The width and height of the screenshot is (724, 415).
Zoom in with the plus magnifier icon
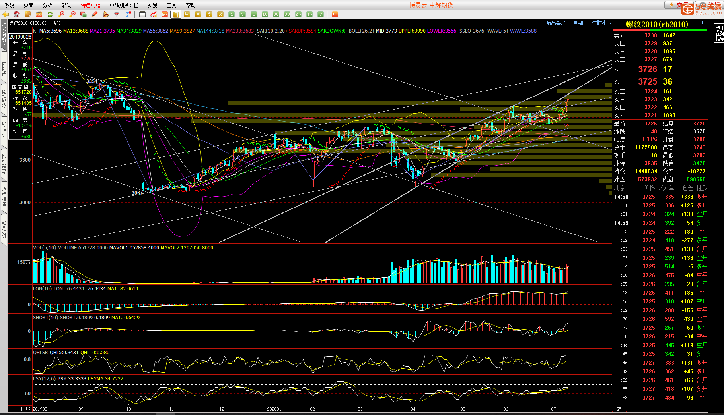(61, 14)
